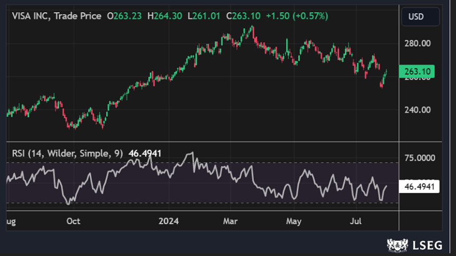Image resolution: width=456 pixels, height=256 pixels.
Task: Select the 2024 label on time axis
Action: (x=169, y=221)
